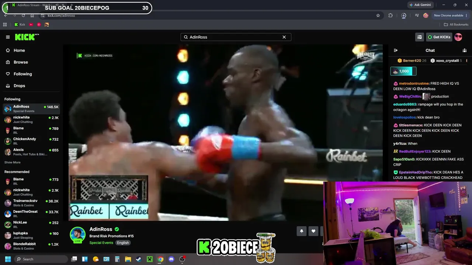Screen dimensions: 472x265
Task: Focus the AdinRoss search field
Action: pos(236,37)
